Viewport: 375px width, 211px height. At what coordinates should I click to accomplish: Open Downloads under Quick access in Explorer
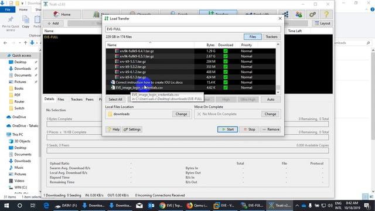point(22,69)
